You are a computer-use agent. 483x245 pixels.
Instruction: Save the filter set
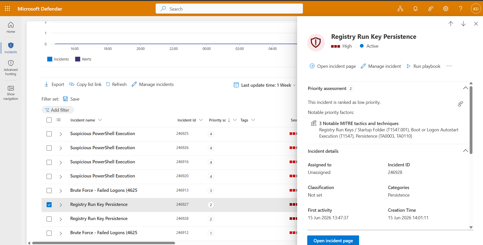(71, 99)
